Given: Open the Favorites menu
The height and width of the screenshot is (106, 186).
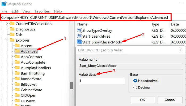Looking at the screenshot, I should click(x=42, y=11).
